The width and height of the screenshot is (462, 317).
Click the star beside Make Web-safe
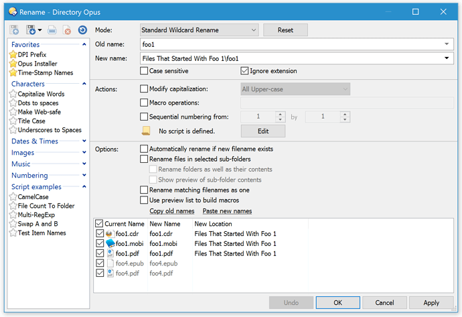(13, 112)
